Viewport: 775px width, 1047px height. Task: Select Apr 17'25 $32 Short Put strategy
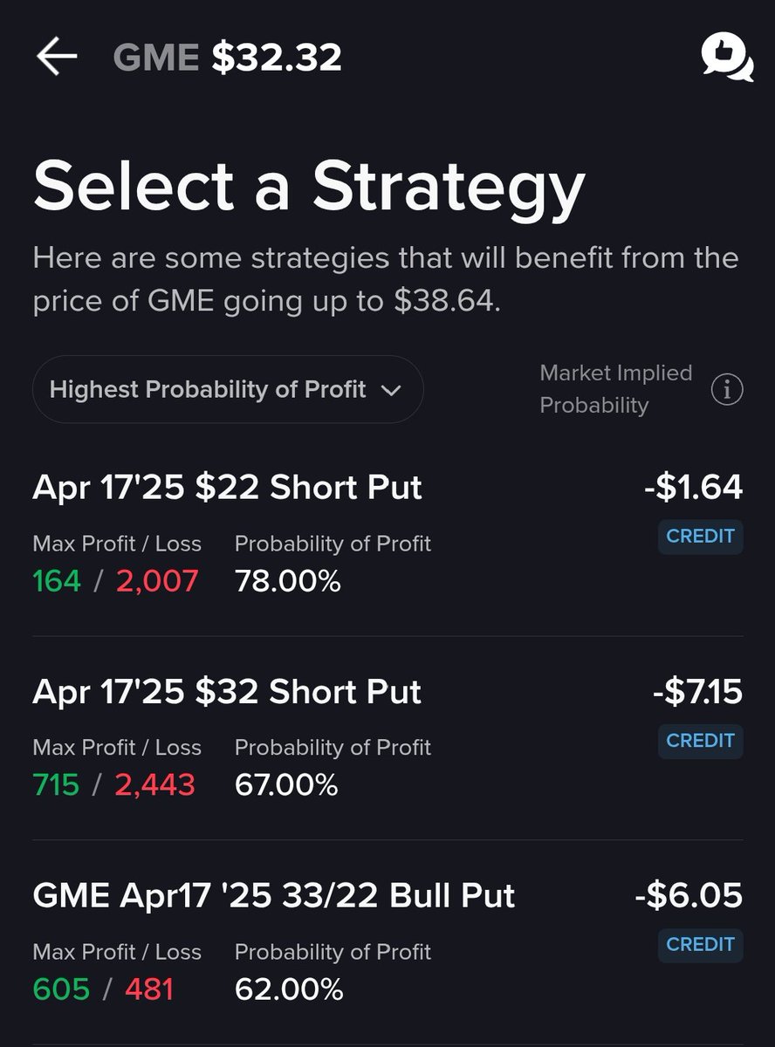coord(387,738)
